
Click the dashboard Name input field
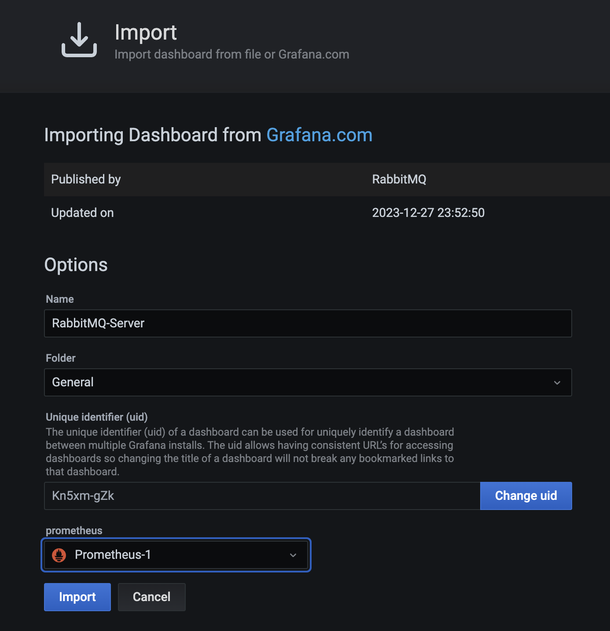pos(308,323)
